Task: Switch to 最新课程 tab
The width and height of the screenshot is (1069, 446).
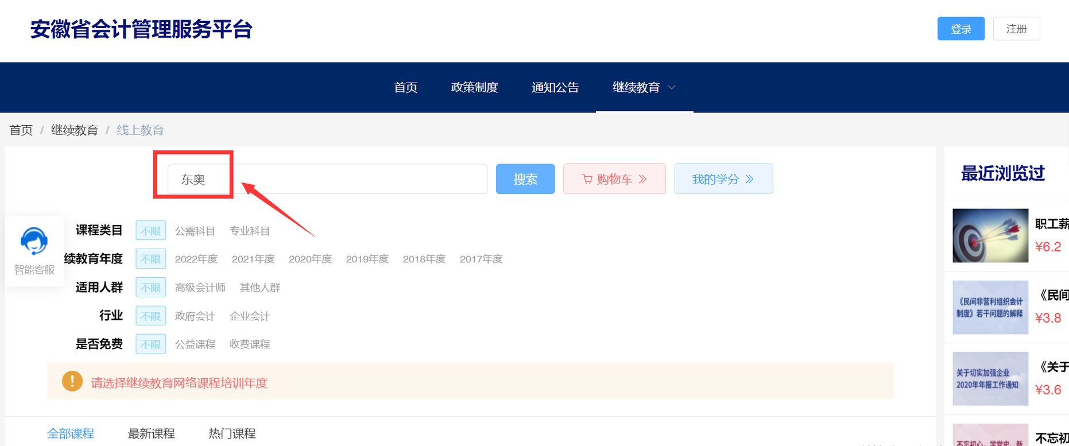Action: (x=151, y=433)
